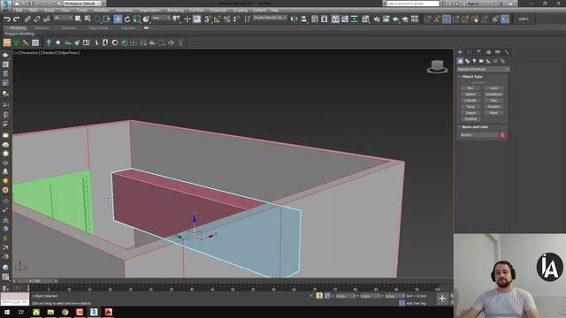Select the Lights category icon
566x318 pixels.
[474, 61]
